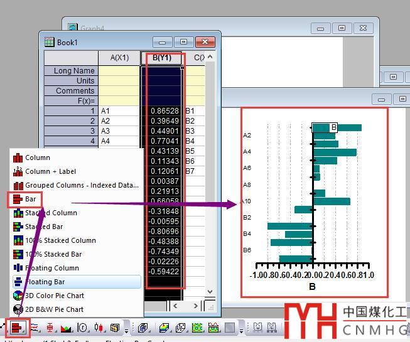Select cell A1 in column A
Viewport: 410px width, 342px height.
click(119, 111)
